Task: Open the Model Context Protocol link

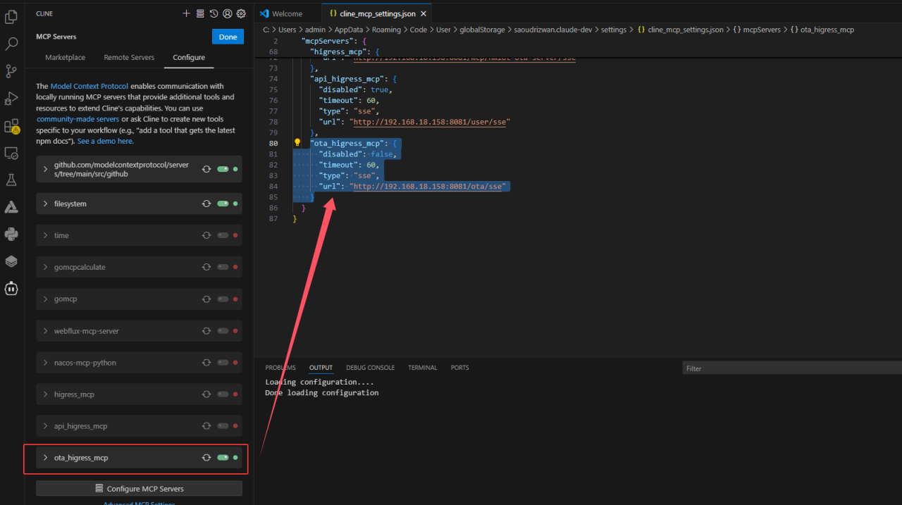Action: coord(89,86)
